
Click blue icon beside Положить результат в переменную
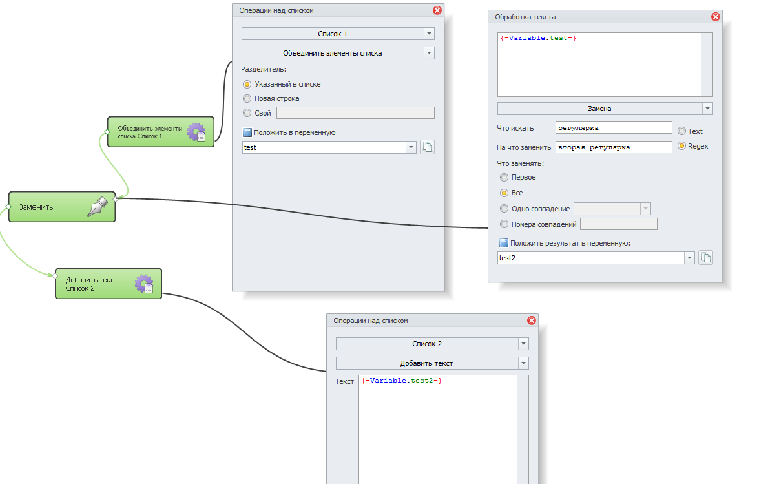click(504, 243)
